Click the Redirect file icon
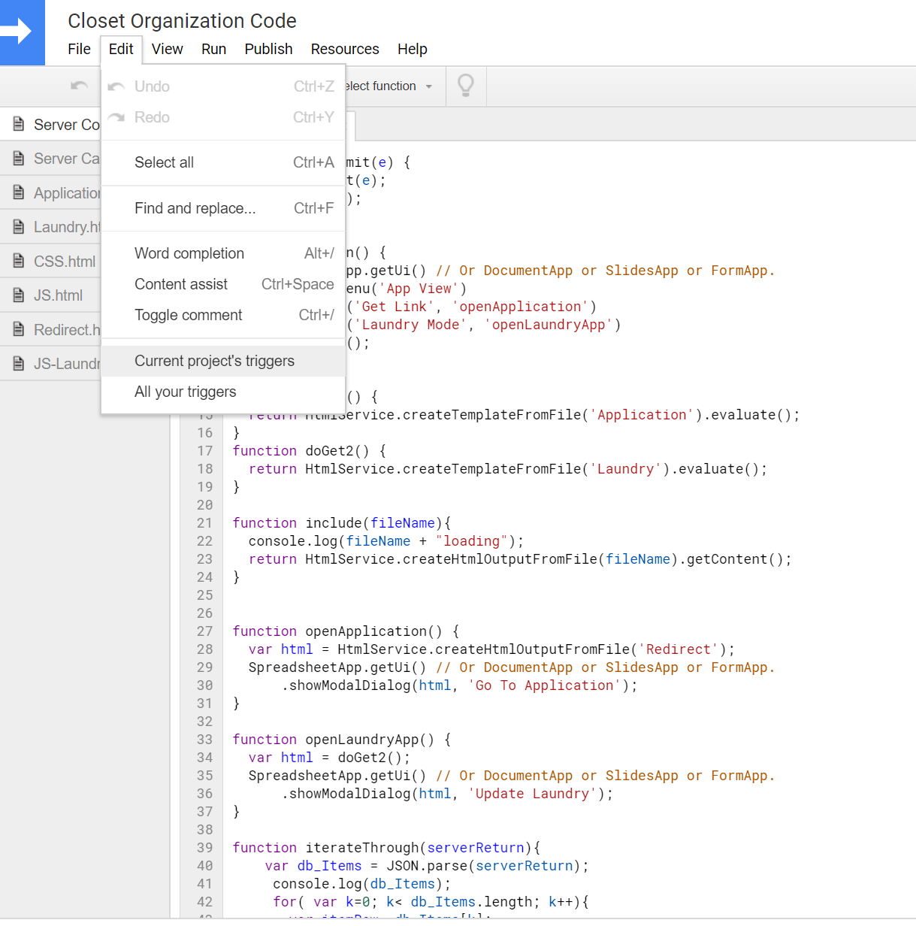 19,329
